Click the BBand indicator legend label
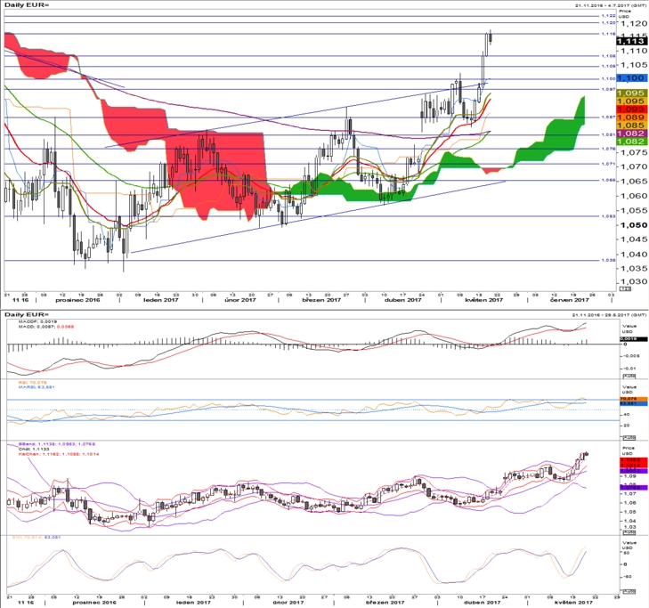 coord(57,443)
